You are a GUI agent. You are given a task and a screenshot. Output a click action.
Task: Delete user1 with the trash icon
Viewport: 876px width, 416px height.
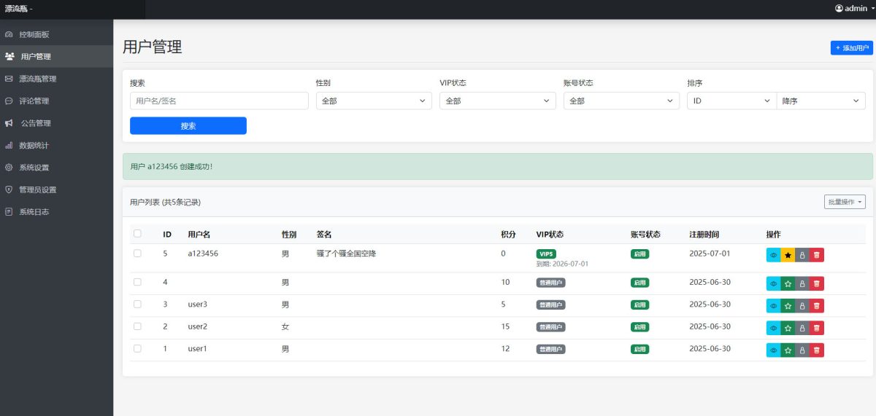tap(817, 350)
